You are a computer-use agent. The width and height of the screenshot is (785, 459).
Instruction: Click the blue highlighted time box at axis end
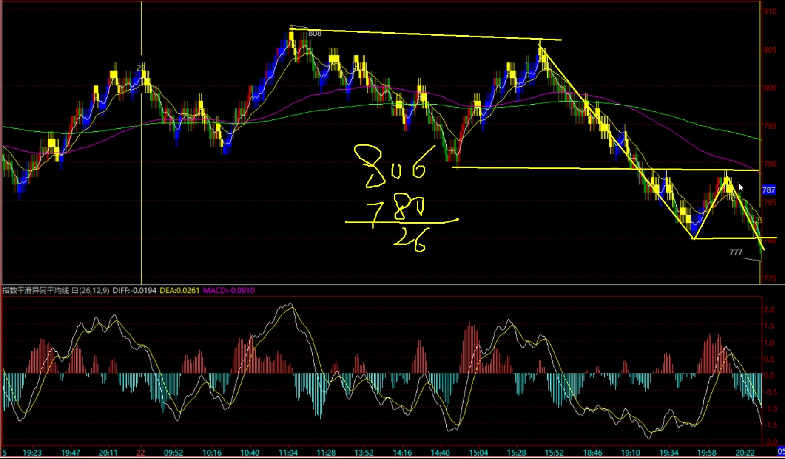click(x=781, y=451)
